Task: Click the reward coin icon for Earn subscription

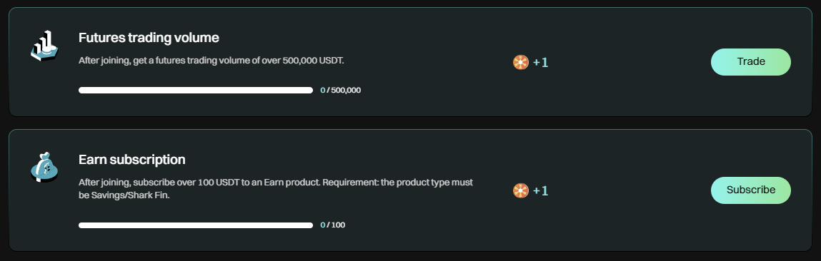Action: [520, 190]
